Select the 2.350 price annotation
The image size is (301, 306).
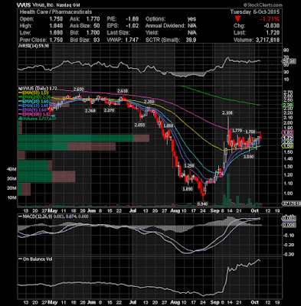(149, 102)
